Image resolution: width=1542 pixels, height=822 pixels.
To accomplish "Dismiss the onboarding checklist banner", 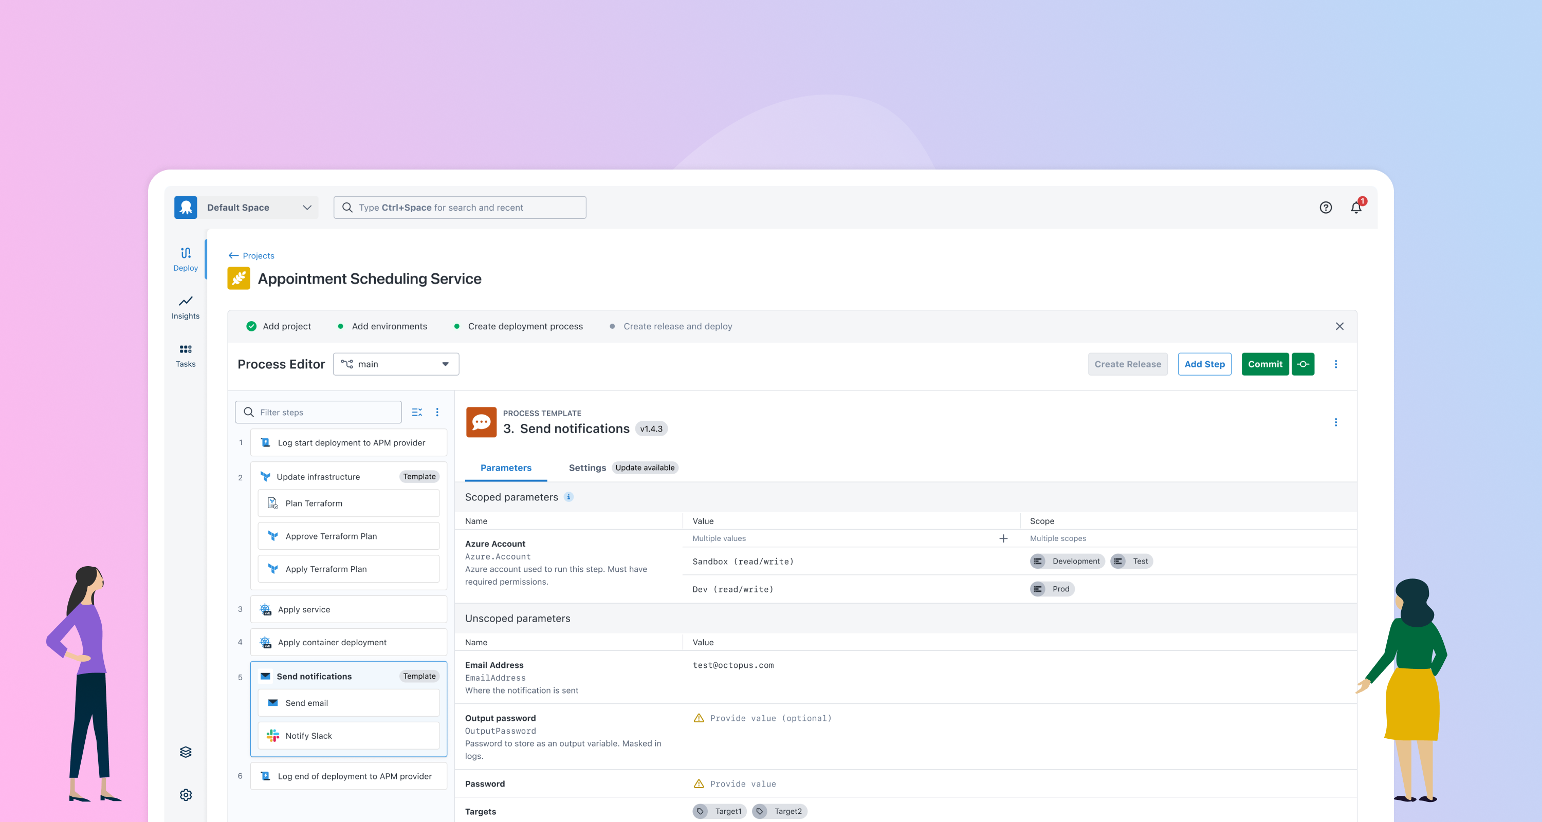I will pos(1339,326).
